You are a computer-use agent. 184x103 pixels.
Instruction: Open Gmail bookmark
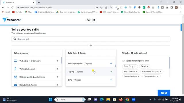(6, 12)
